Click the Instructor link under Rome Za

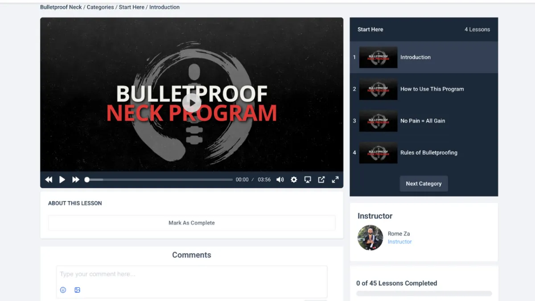point(399,242)
